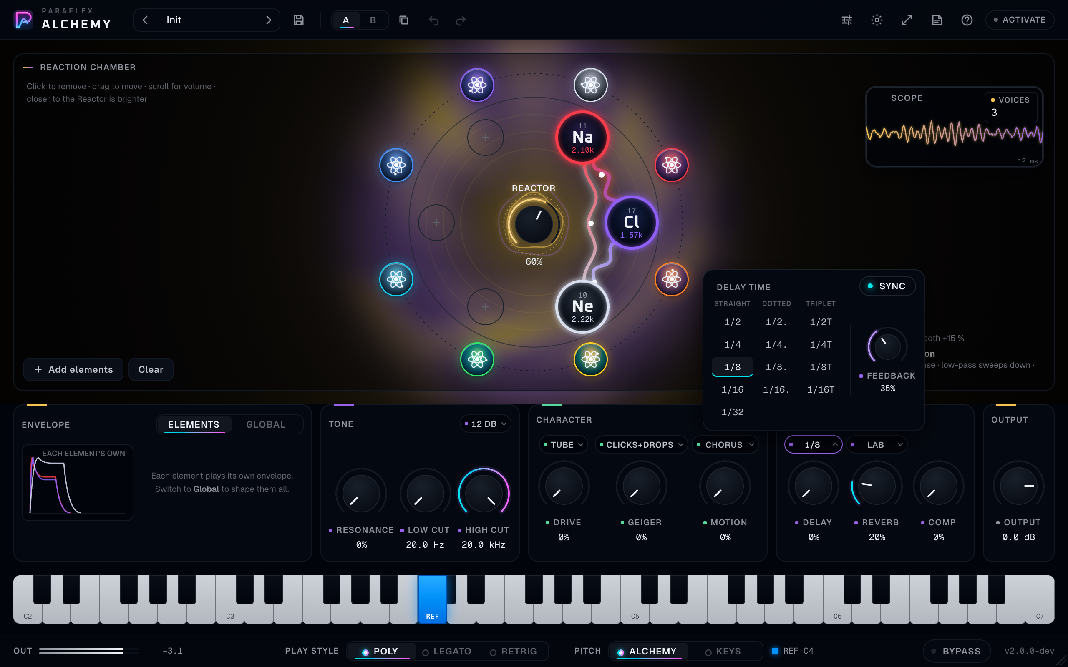
Task: Click the Paraflex Alchemy logo icon
Action: (x=23, y=20)
